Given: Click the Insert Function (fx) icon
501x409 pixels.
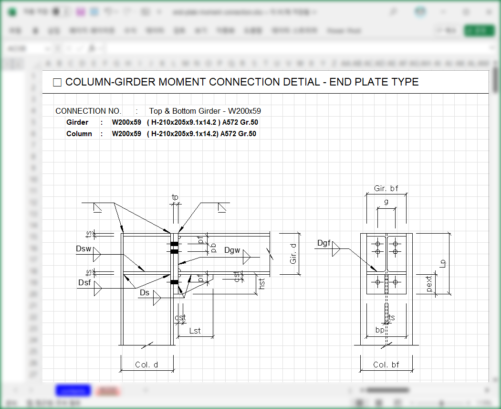Looking at the screenshot, I should click(x=92, y=48).
